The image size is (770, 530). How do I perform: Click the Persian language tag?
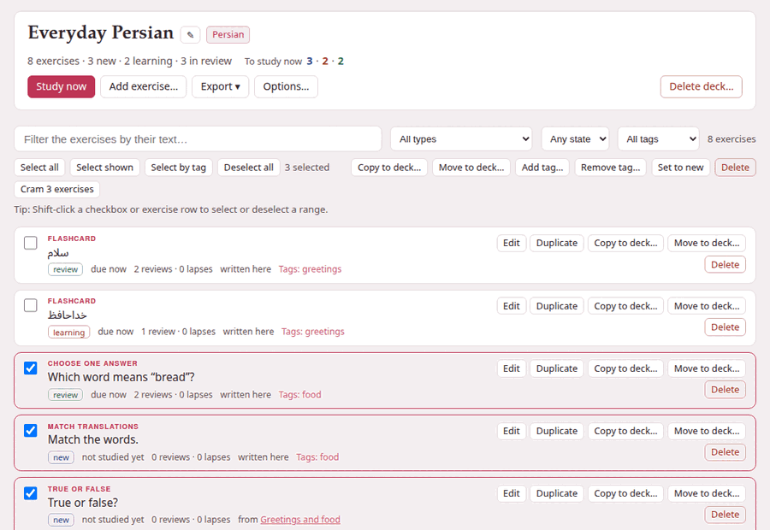228,35
